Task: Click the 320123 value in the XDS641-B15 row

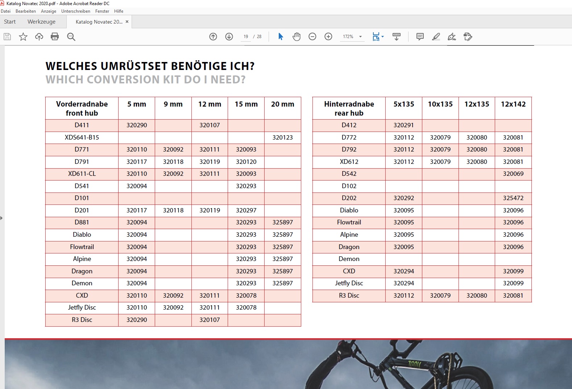Action: point(283,137)
